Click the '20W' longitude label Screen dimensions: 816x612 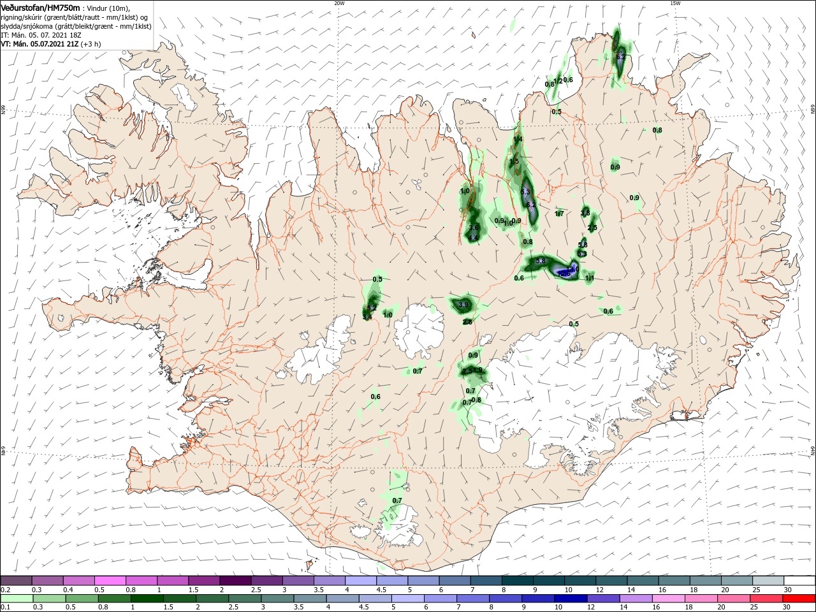point(339,3)
